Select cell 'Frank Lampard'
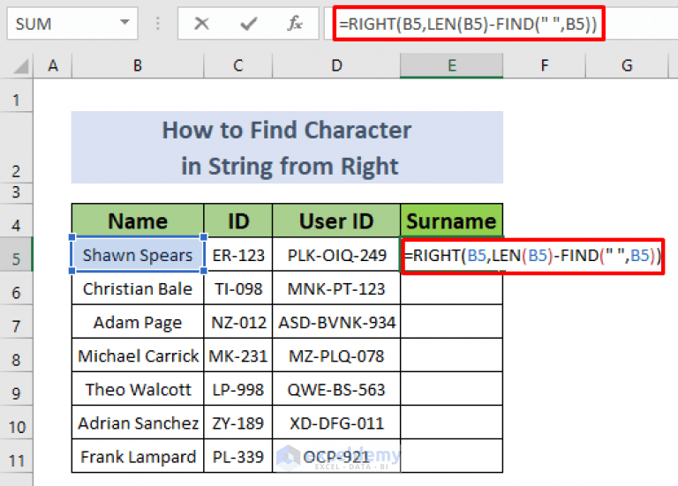Image resolution: width=678 pixels, height=486 pixels. [138, 456]
